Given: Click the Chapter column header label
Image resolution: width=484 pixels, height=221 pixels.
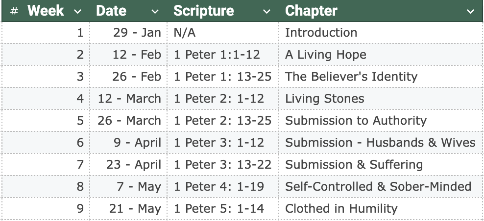Looking at the screenshot, I should coord(311,11).
